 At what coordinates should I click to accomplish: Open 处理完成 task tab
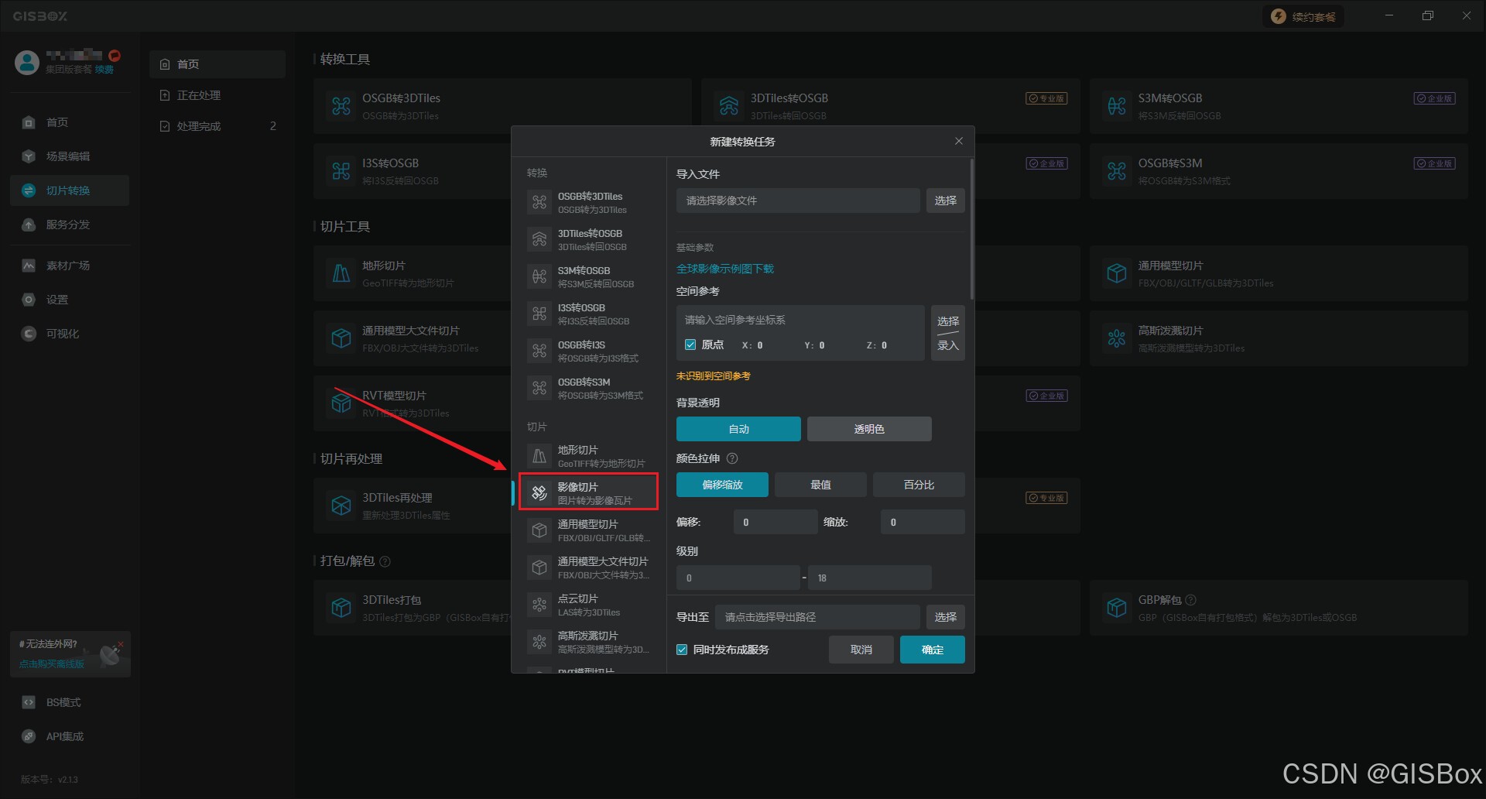(217, 126)
